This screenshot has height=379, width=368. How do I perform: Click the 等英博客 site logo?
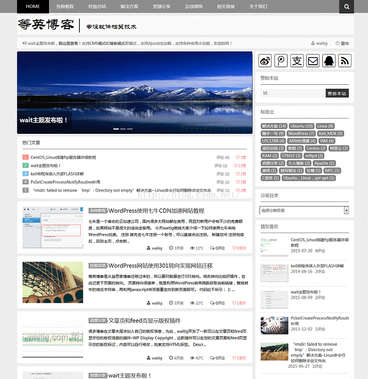pyautogui.click(x=46, y=25)
